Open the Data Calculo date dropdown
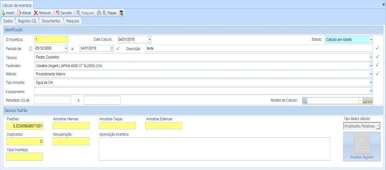This screenshot has width=386, height=170. click(x=149, y=39)
